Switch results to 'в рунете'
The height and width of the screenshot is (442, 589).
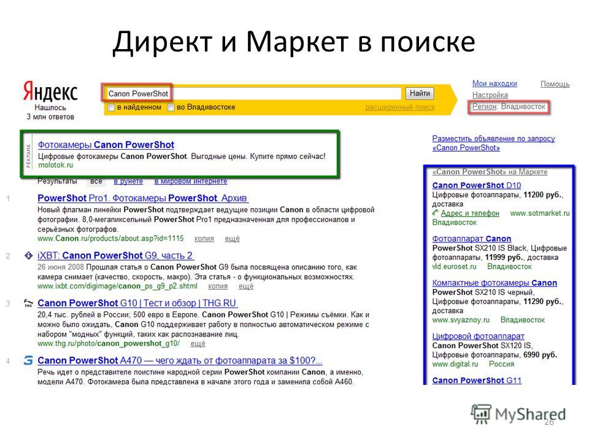point(128,181)
